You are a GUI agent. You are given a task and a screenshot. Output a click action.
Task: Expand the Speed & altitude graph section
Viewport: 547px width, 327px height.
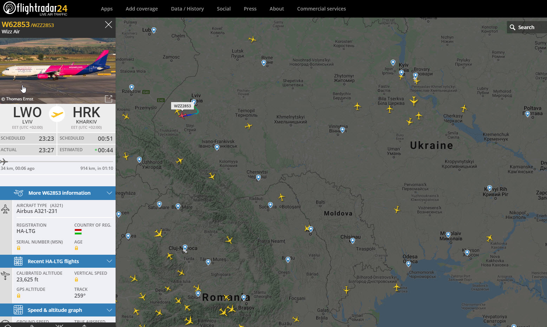58,310
